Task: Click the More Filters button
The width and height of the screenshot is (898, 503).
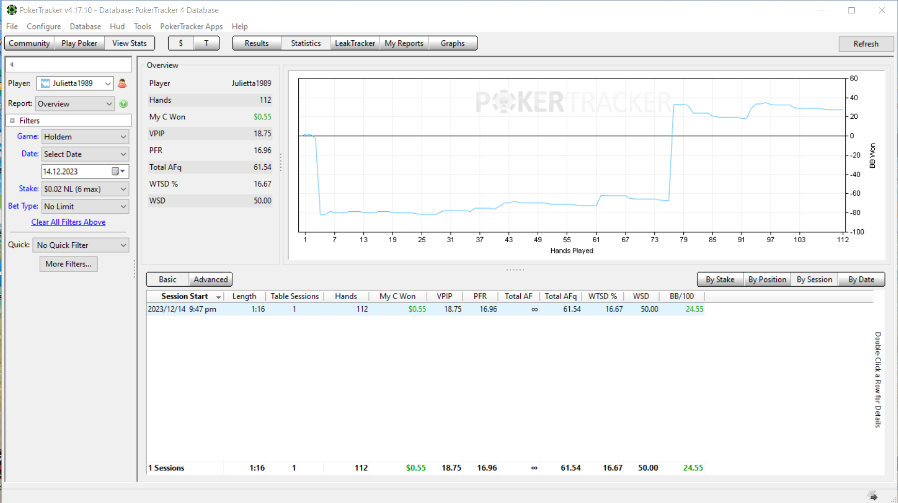Action: pyautogui.click(x=69, y=264)
